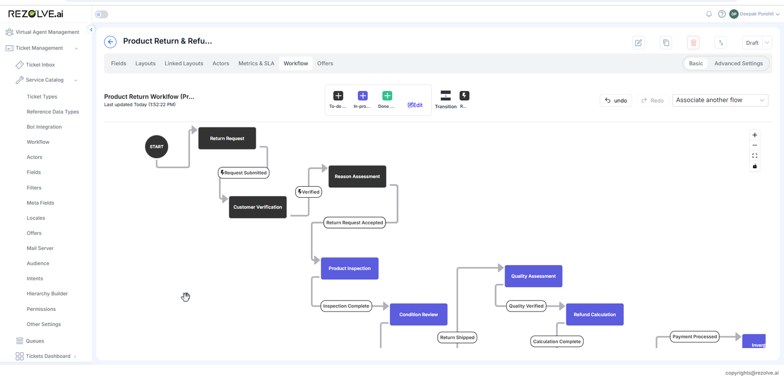Select Basic settings mode

pos(696,64)
